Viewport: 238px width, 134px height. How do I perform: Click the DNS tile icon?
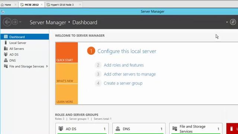pos(118,129)
